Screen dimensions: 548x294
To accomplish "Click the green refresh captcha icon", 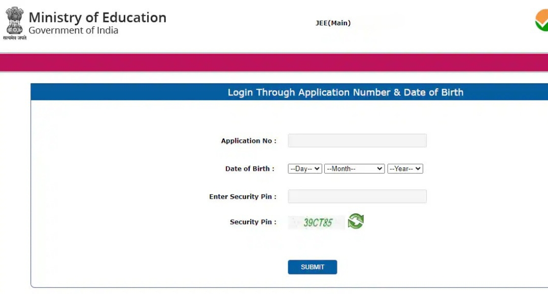I will [x=356, y=222].
